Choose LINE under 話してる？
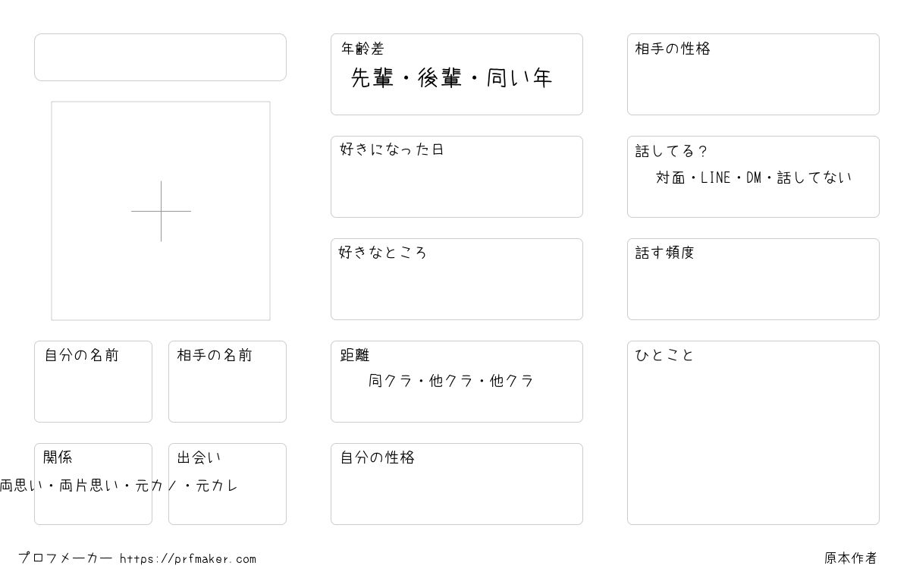 pos(716,178)
